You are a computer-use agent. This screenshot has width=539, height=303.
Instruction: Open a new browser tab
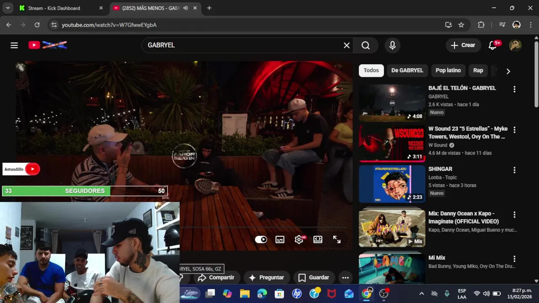209,8
